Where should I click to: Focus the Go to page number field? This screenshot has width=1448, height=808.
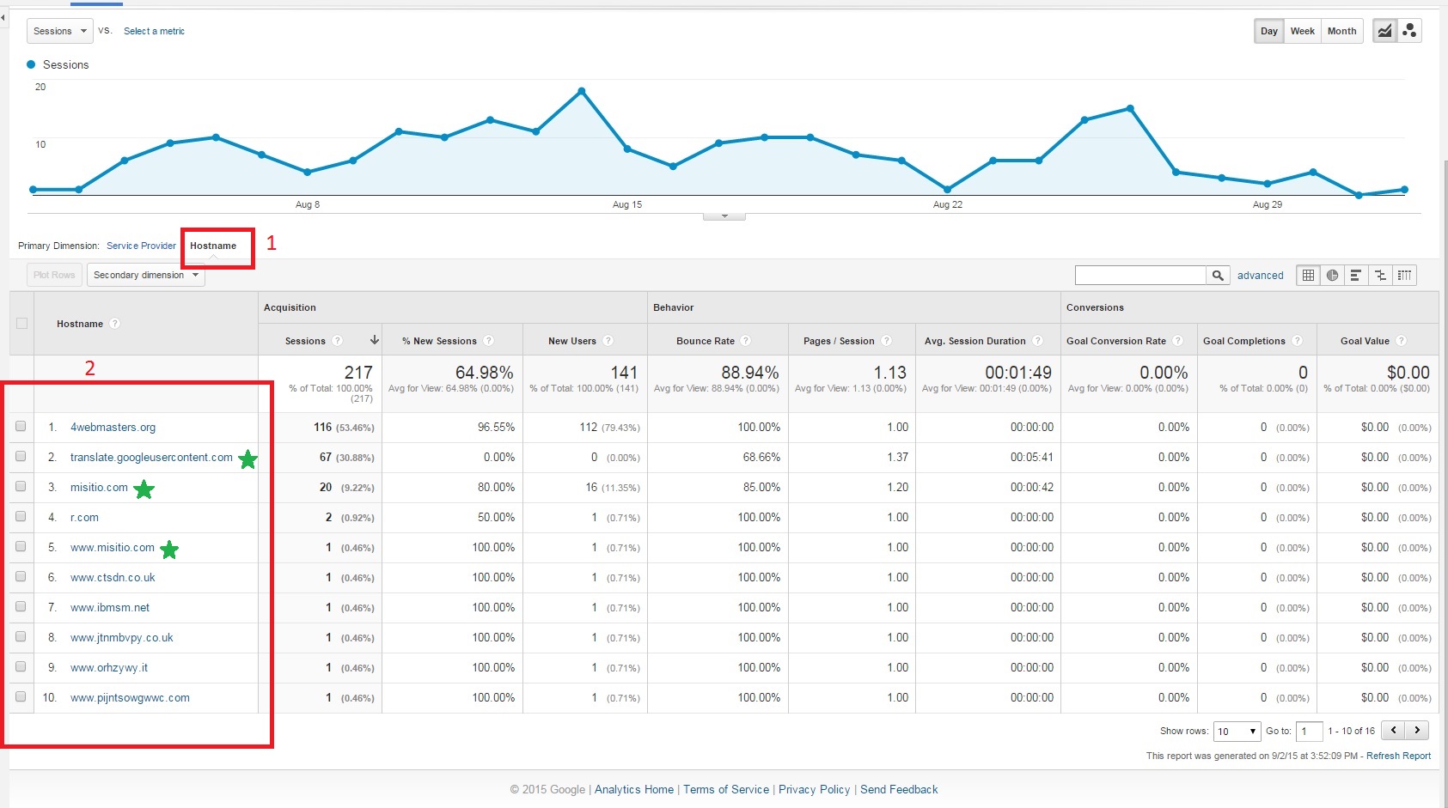tap(1308, 731)
